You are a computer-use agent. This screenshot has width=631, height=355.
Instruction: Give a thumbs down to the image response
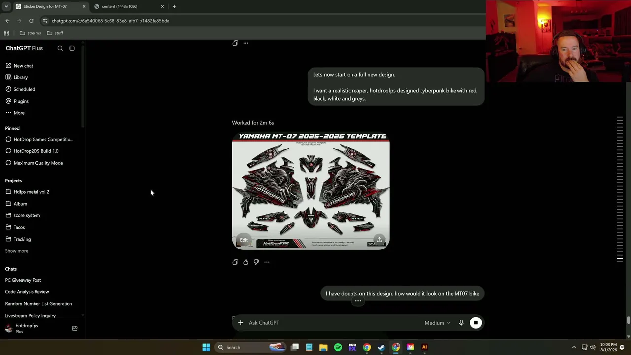(256, 262)
